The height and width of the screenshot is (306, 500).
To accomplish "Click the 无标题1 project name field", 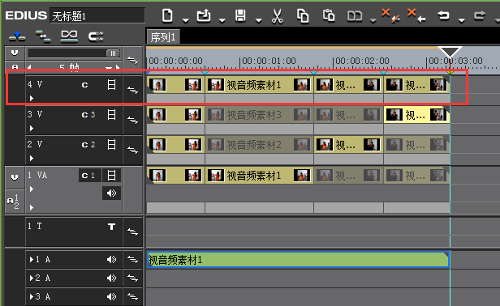I will [x=97, y=16].
